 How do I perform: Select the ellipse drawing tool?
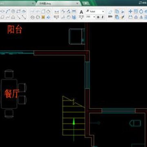[x=2, y=11]
